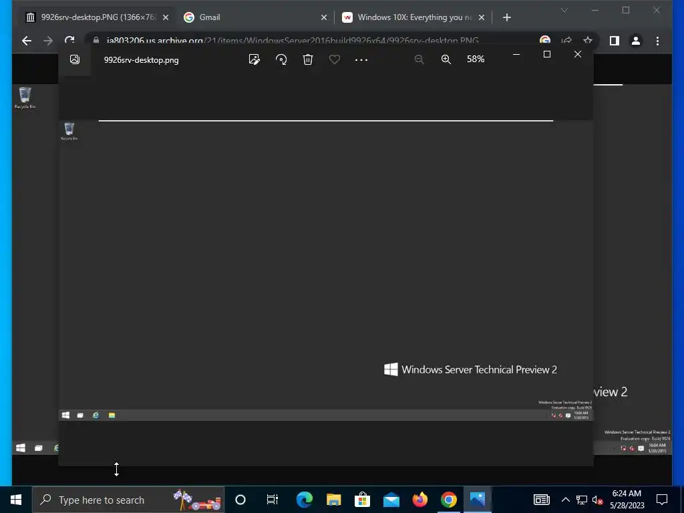
Task: Open a new Chrome tab
Action: [506, 17]
